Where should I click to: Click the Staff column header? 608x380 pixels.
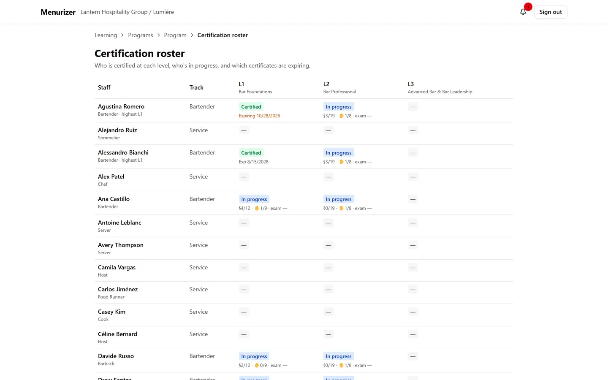click(x=104, y=87)
